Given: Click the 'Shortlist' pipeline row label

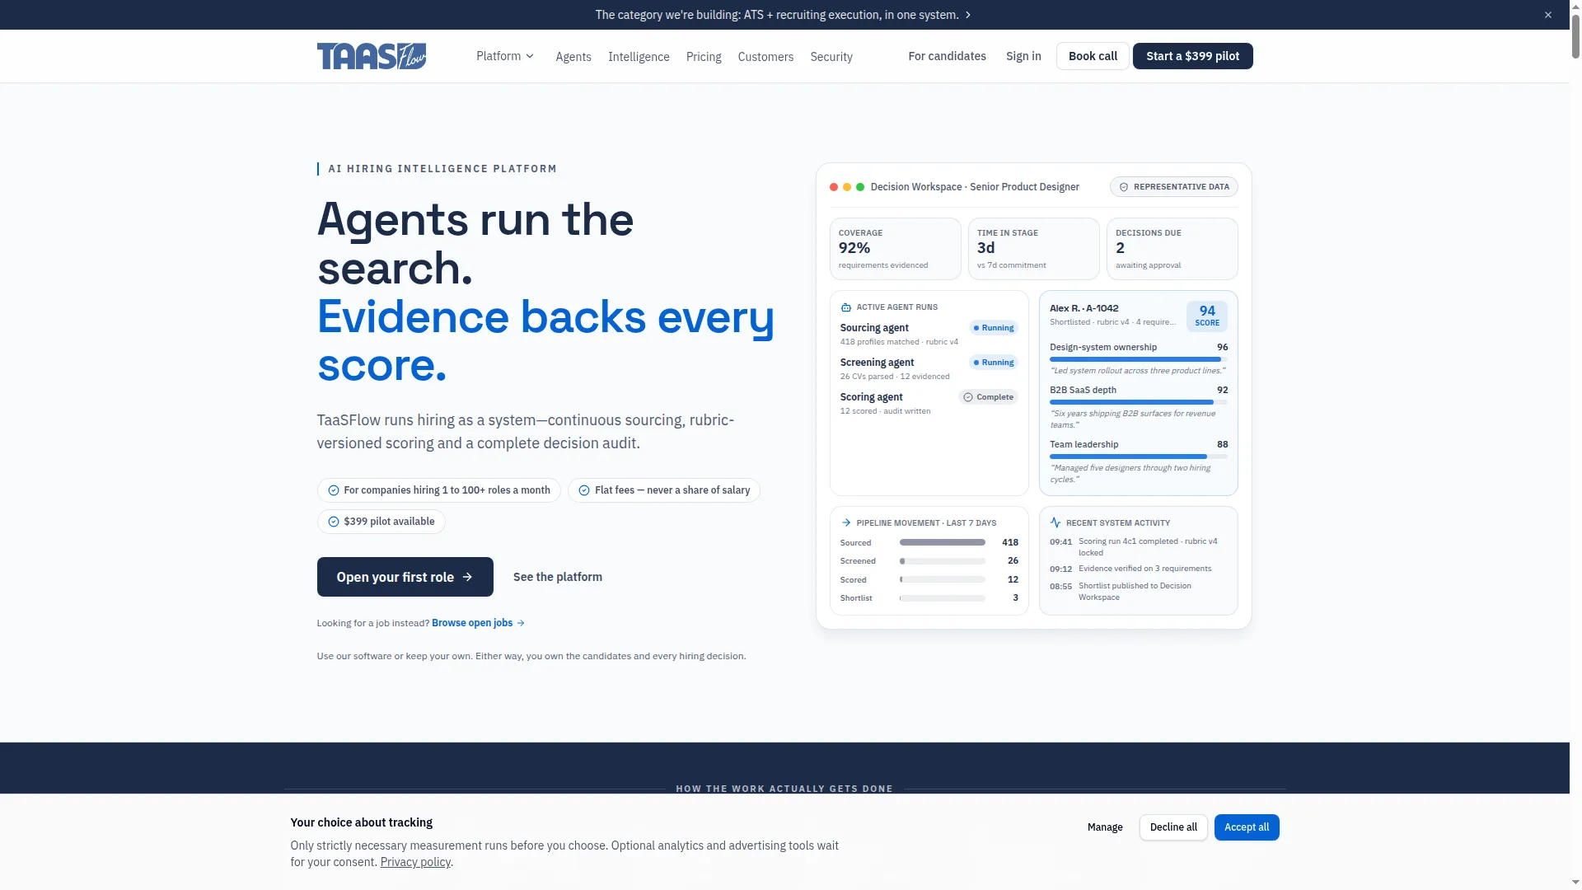Looking at the screenshot, I should (856, 598).
